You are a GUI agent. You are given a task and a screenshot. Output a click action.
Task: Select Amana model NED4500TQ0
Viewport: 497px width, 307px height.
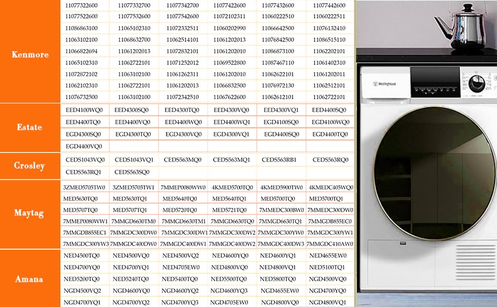[81, 255]
